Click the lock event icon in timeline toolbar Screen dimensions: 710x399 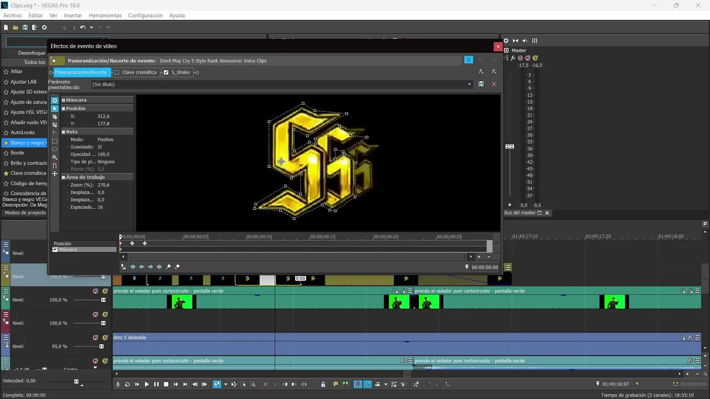[323, 384]
